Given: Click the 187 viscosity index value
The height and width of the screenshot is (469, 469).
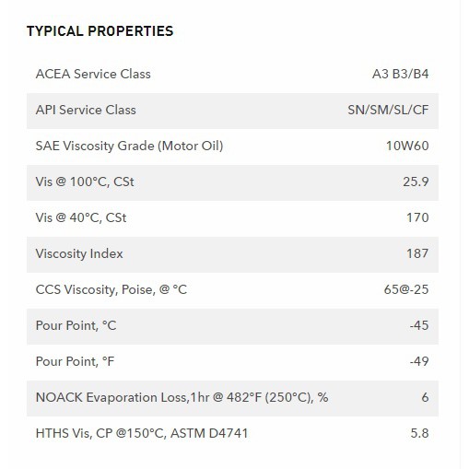Looking at the screenshot, I should coord(417,253).
